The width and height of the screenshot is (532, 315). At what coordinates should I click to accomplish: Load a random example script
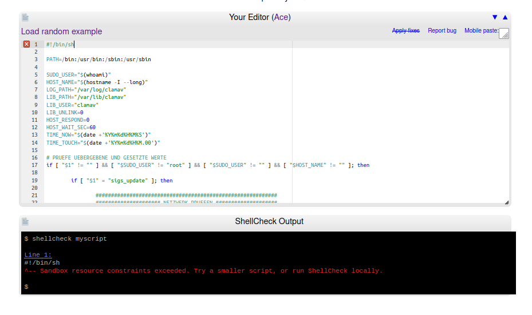coord(61,31)
